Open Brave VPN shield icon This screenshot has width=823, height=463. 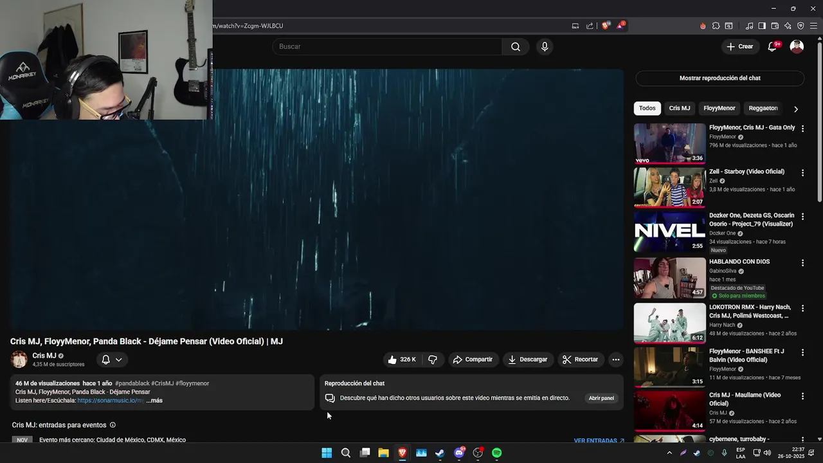click(x=800, y=26)
